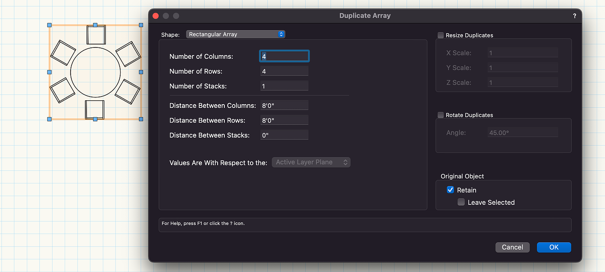
Task: Click the ? help icon in title bar
Action: pyautogui.click(x=574, y=16)
